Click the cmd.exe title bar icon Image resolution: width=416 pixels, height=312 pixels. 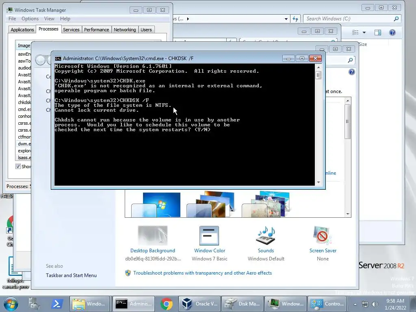click(58, 58)
